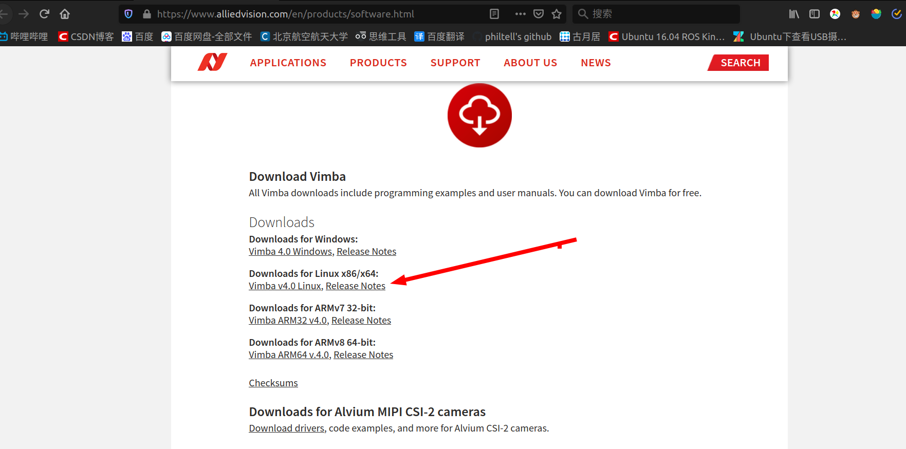
Task: Open the APPLICATIONS menu
Action: 288,63
